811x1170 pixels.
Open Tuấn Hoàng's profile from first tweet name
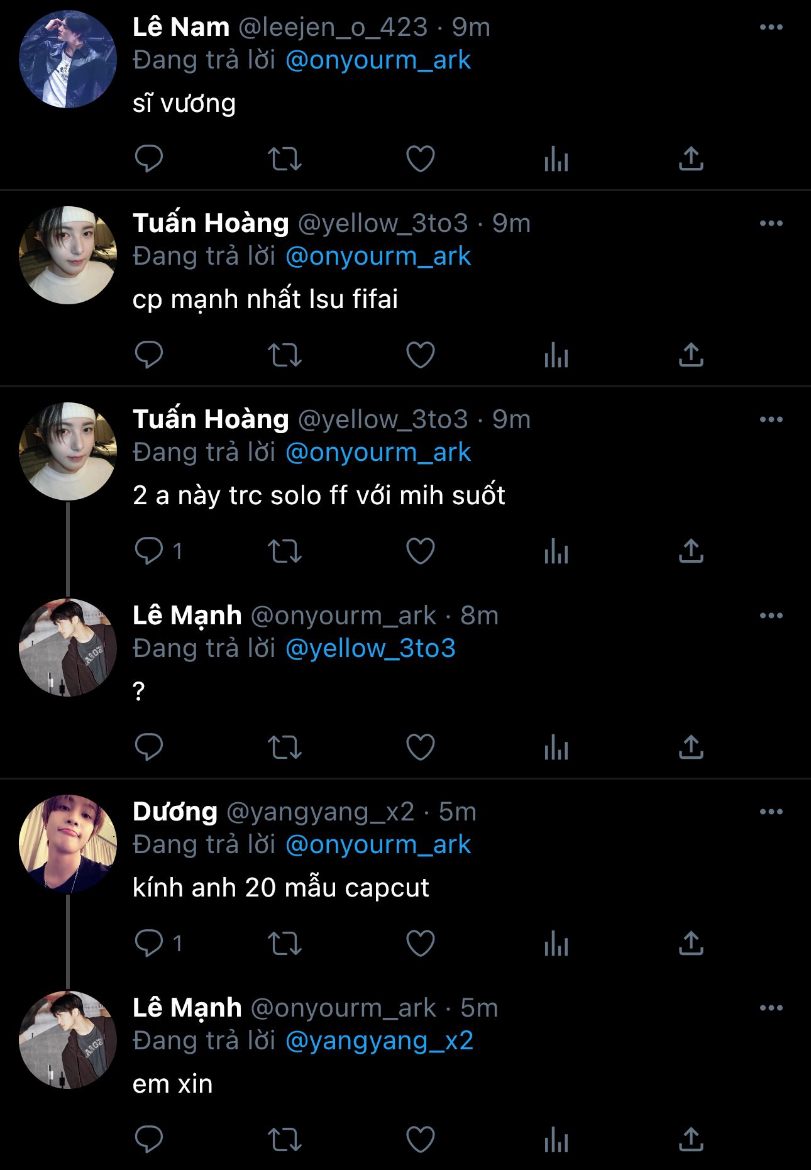pos(211,223)
